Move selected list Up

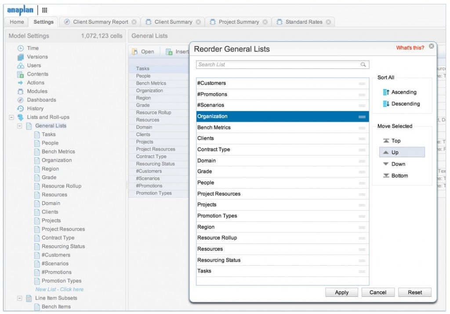coord(402,152)
